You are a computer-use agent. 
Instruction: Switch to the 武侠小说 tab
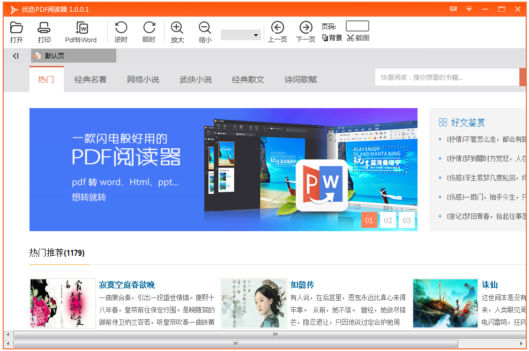click(x=196, y=79)
